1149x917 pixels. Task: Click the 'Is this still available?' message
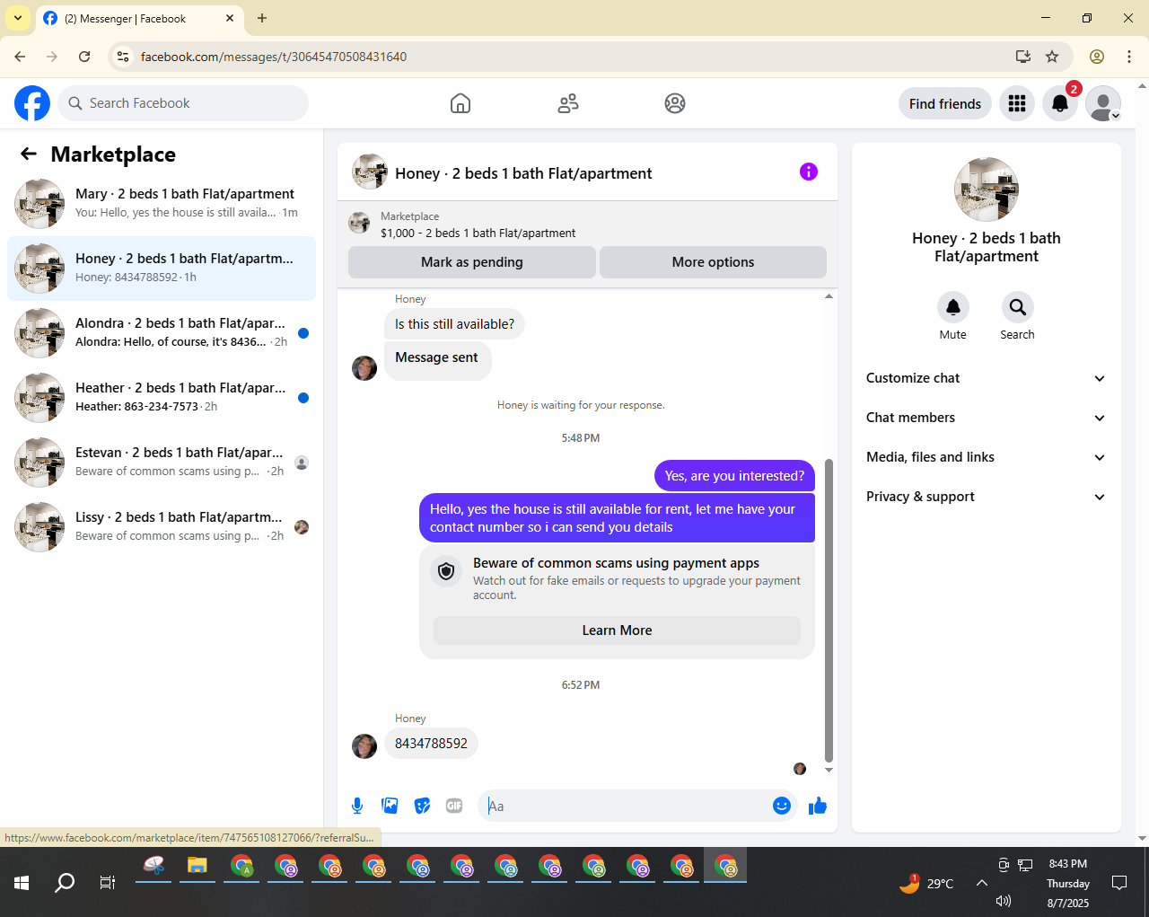(454, 324)
